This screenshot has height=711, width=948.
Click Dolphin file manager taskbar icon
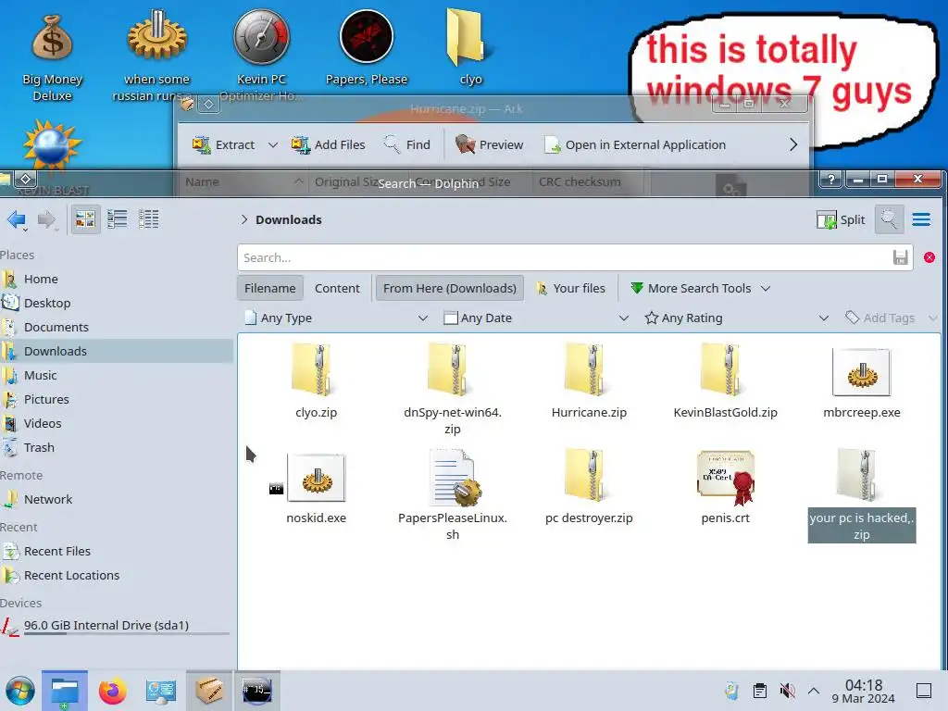tap(65, 691)
